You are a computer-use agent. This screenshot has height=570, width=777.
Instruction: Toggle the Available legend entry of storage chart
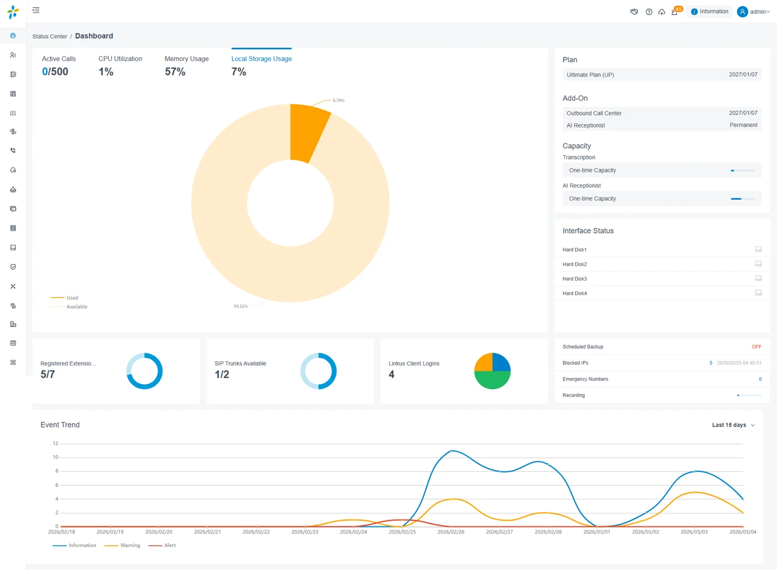click(69, 307)
